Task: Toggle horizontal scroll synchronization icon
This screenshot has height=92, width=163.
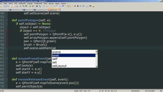Action: tap(53, 6)
